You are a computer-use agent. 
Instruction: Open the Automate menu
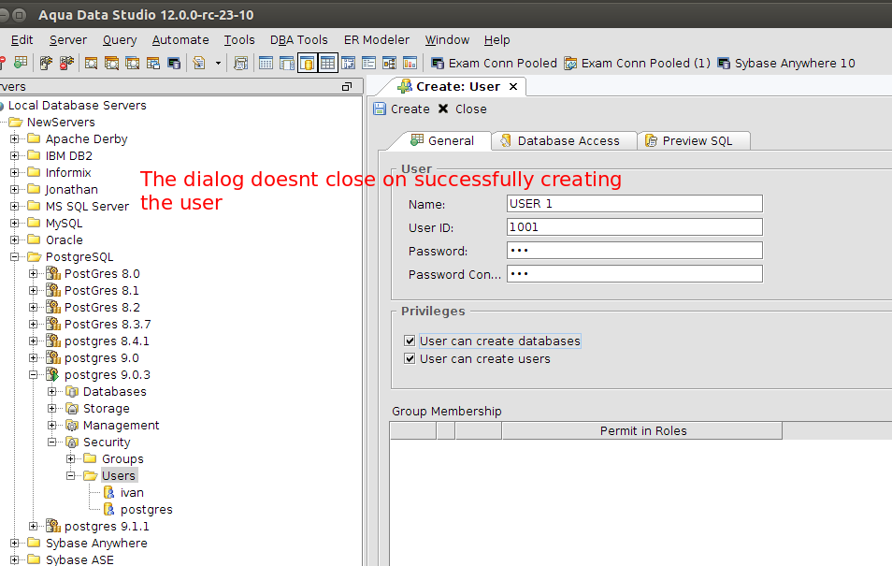180,40
